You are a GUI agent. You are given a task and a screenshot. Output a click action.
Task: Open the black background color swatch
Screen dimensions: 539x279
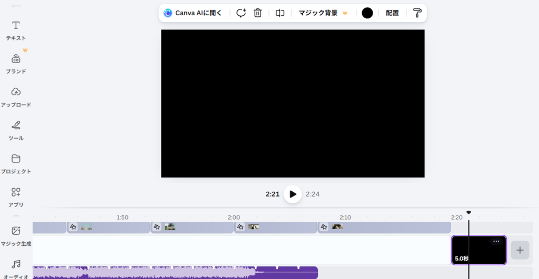click(x=367, y=13)
